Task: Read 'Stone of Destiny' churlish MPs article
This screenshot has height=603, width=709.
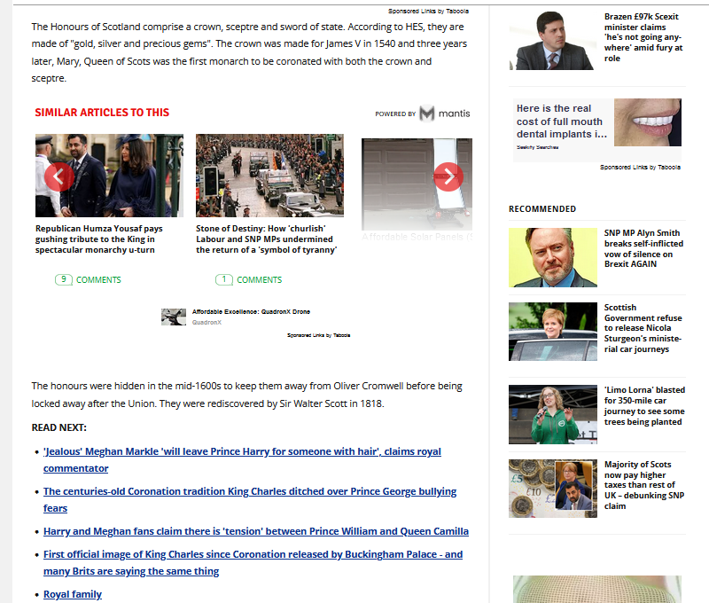Action: 267,239
